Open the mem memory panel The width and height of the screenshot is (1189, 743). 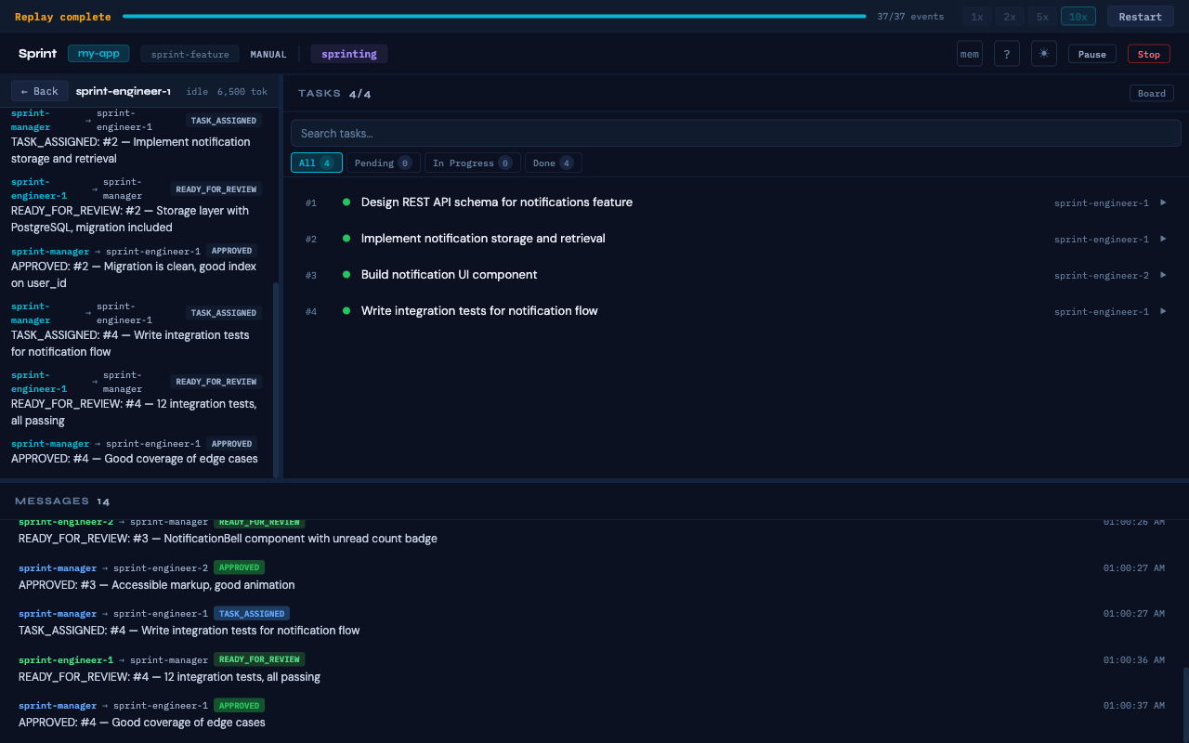(969, 53)
